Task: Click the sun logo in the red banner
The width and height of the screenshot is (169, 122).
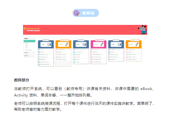Action: click(x=25, y=29)
